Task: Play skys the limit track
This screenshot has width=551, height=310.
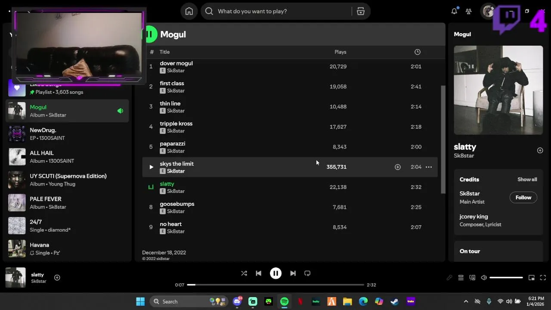Action: [x=151, y=167]
